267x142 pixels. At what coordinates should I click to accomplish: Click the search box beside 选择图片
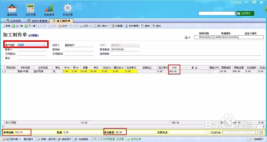[217, 13]
